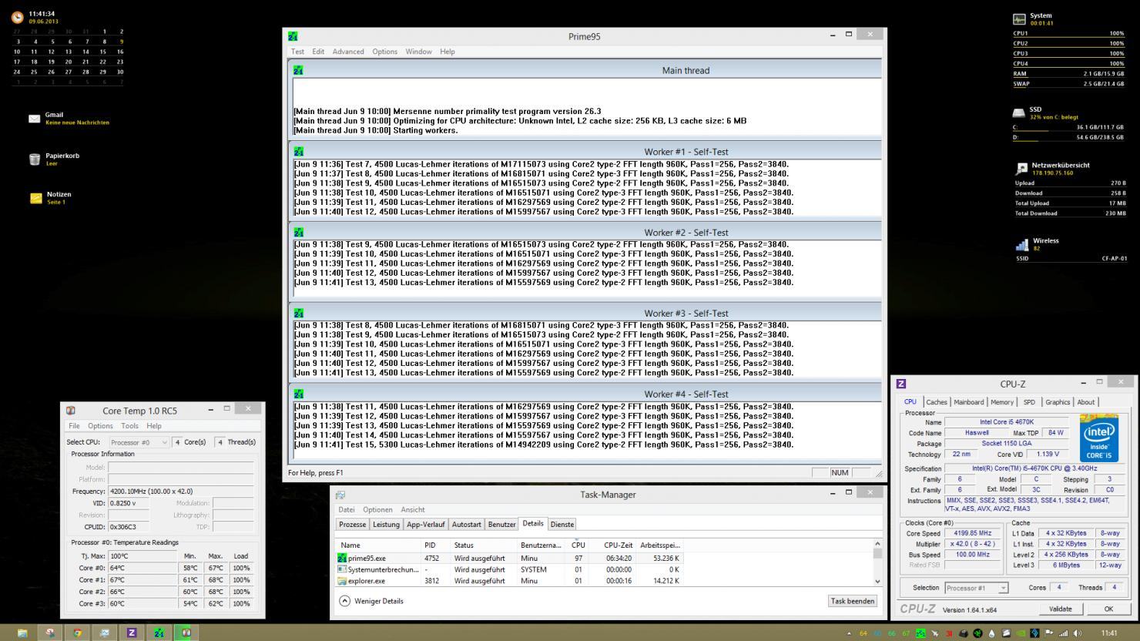Collapse Task-Manager with Weniger Details
Image resolution: width=1140 pixels, height=641 pixels.
pyautogui.click(x=371, y=601)
